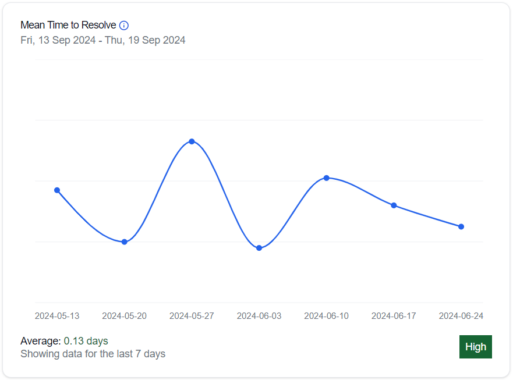
Task: Click the chart's lowest dip point above 2024-05-20
Action: (125, 242)
